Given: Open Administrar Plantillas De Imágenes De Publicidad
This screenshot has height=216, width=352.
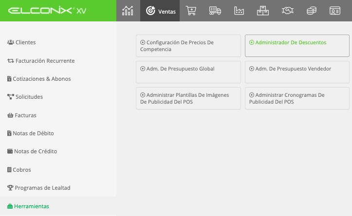Looking at the screenshot, I should click(188, 98).
